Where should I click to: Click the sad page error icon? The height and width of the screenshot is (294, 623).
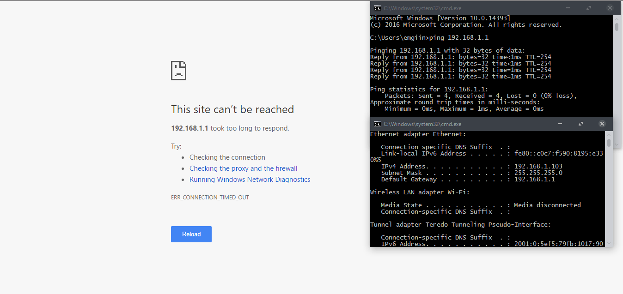178,71
